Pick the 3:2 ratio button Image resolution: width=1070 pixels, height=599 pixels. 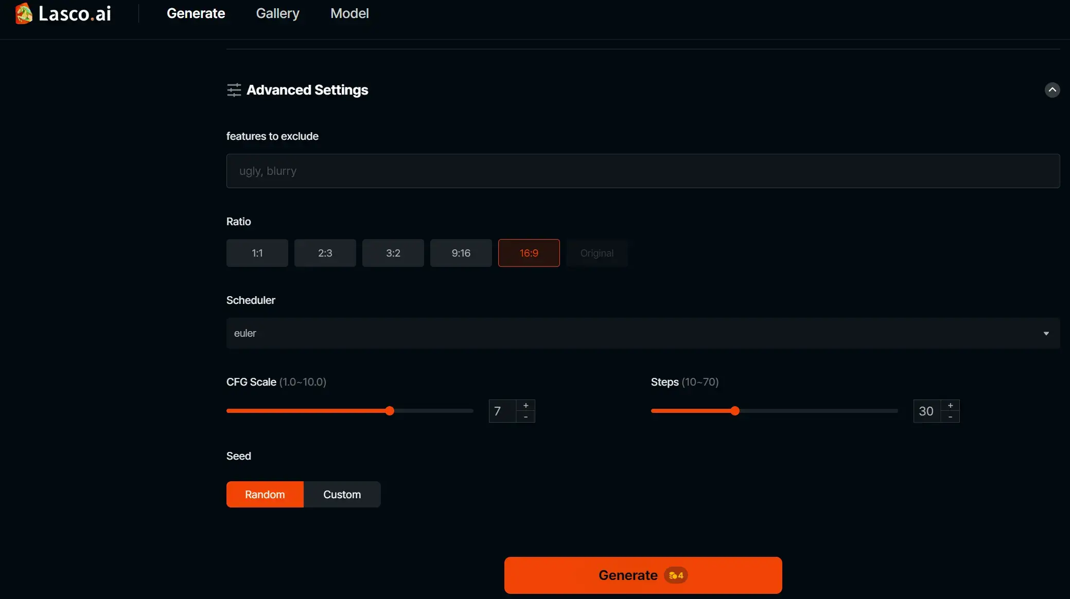[x=393, y=253]
